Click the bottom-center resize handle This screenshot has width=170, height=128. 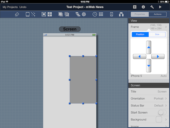[x=83, y=103]
